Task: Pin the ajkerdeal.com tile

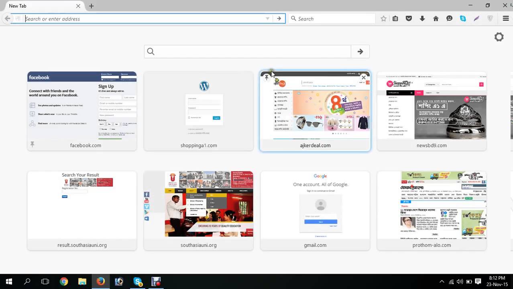Action: point(267,77)
